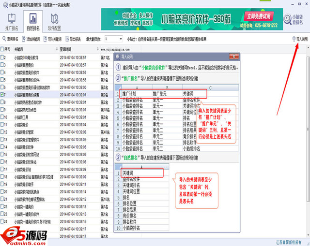Select keyword cell "小脑袋360竞价软件"
This screenshot has width=310, height=246.
pyautogui.click(x=26, y=58)
